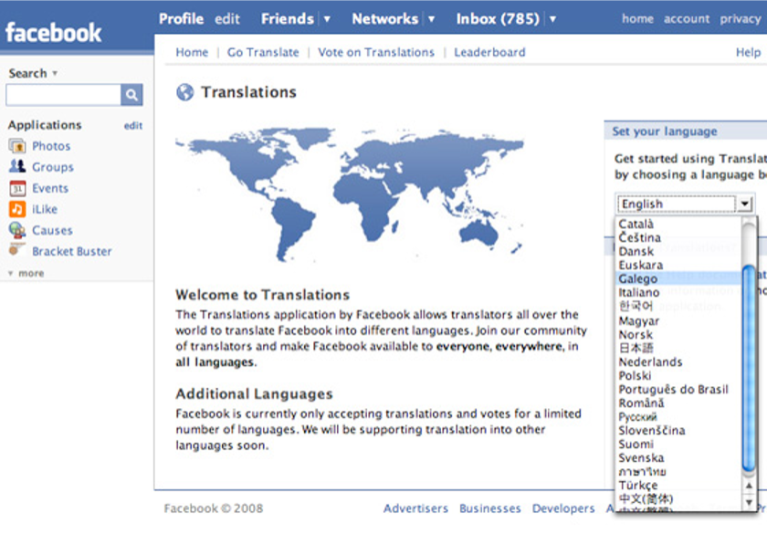Click the sidebar search input field

[64, 94]
